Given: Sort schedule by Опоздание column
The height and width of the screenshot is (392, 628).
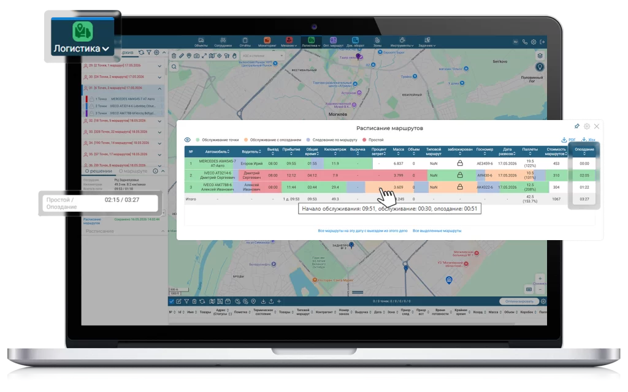Looking at the screenshot, I should [x=584, y=151].
